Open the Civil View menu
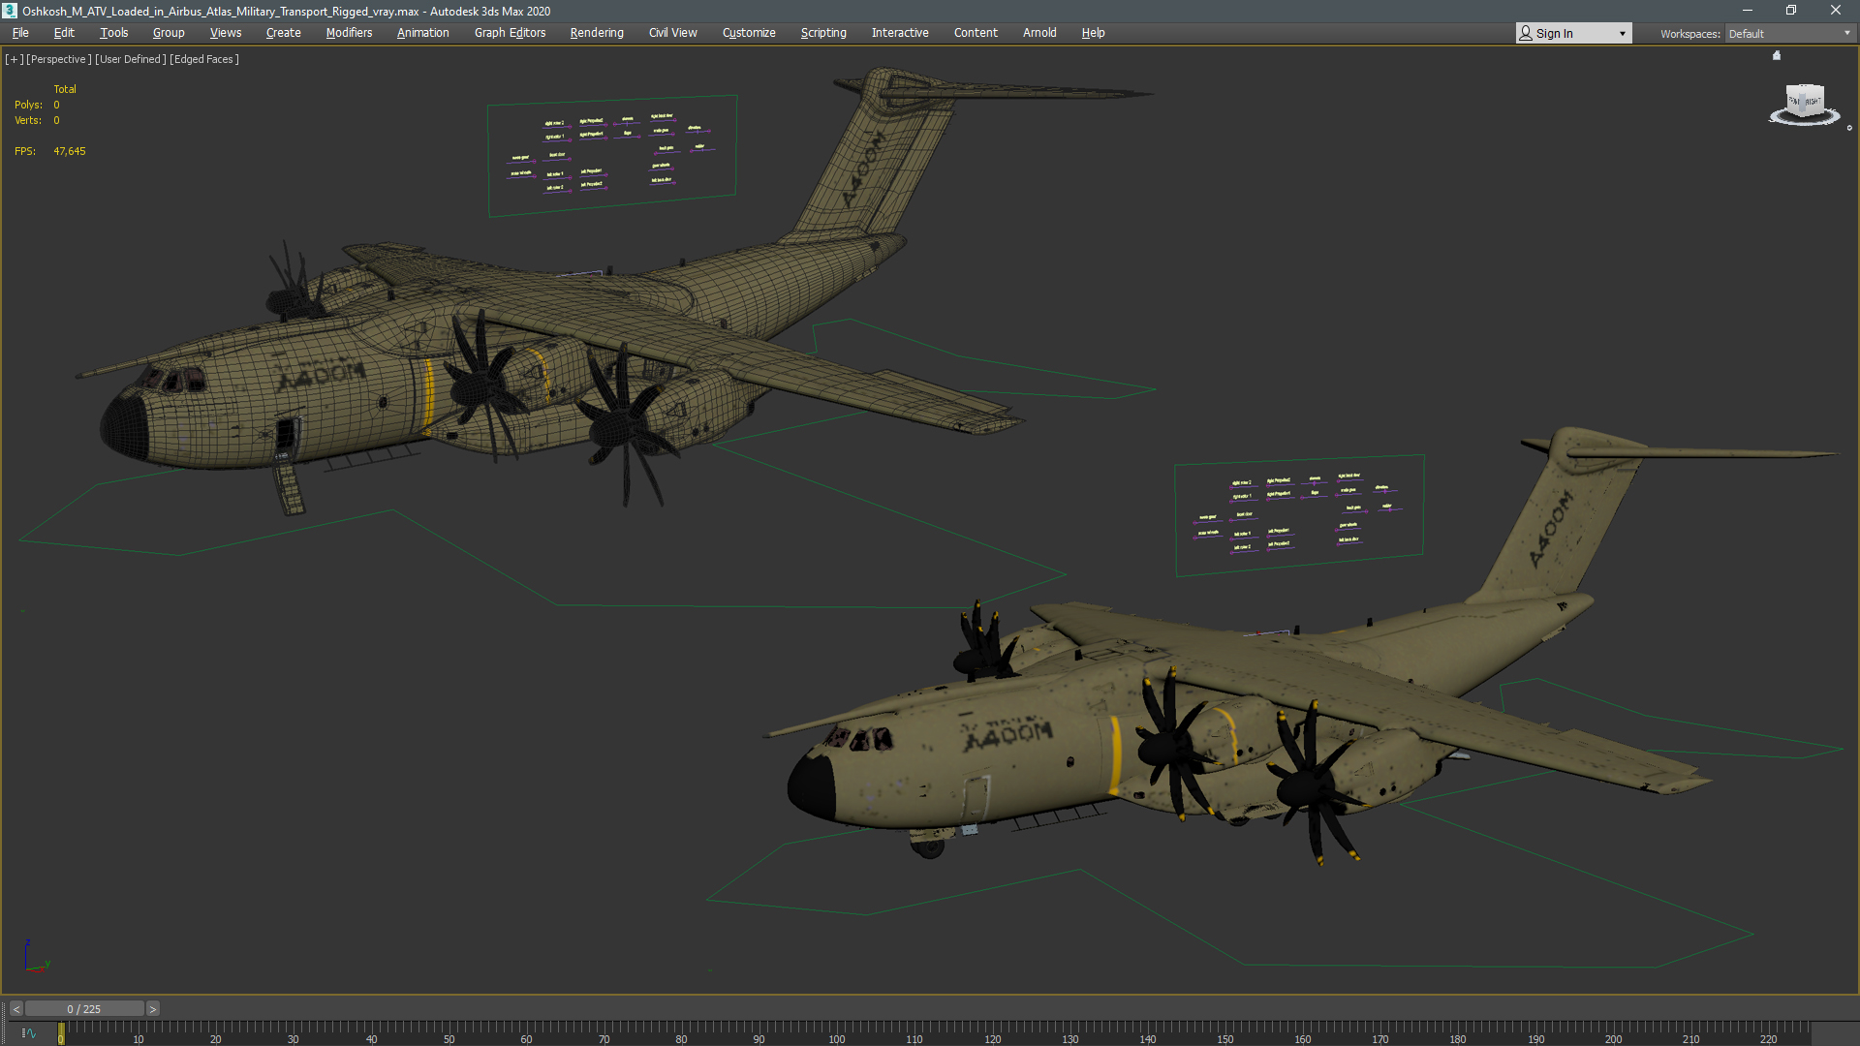This screenshot has height=1046, width=1860. tap(672, 33)
